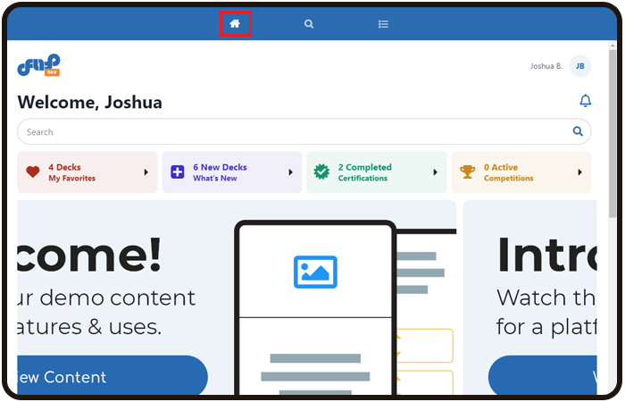Click the Joshua B. user name
This screenshot has width=625, height=402.
pos(546,66)
